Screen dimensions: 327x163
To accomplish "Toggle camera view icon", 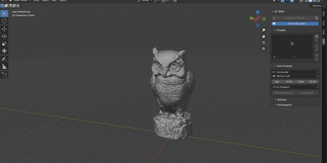I will click(x=264, y=42).
